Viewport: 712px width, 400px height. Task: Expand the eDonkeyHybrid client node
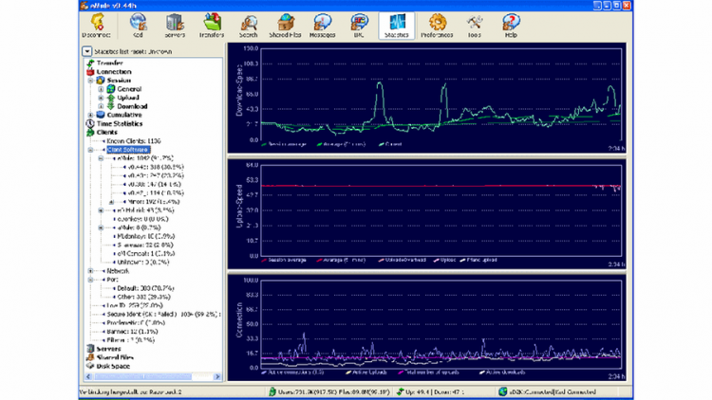point(101,210)
